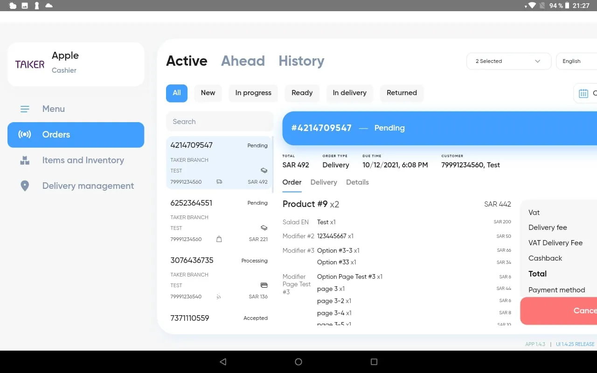The width and height of the screenshot is (597, 373).
Task: Click the Items and Inventory boxes icon
Action: 25,160
